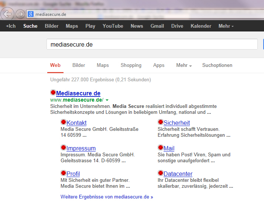
Task: Click red warning icon beside Profil link
Action: click(x=64, y=173)
